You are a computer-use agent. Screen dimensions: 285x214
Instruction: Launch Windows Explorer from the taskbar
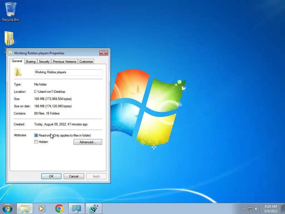tap(25, 208)
